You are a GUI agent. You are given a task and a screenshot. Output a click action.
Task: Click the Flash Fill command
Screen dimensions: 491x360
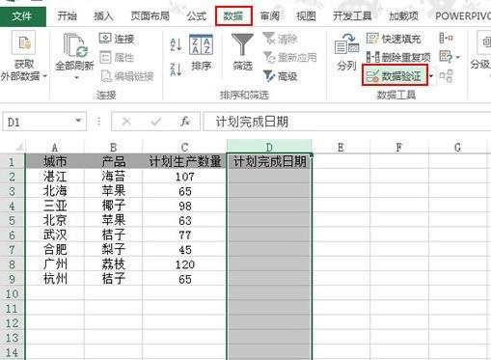(394, 39)
